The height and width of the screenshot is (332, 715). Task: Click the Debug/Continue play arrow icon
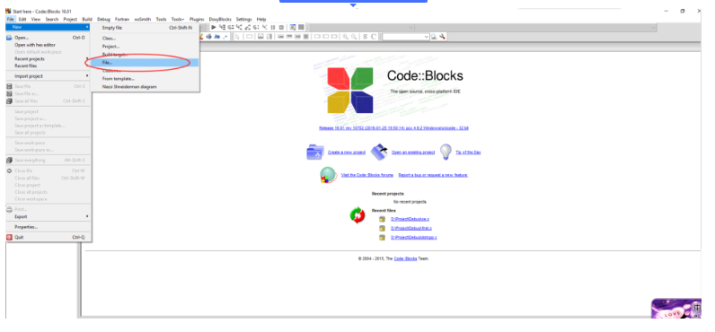(214, 28)
